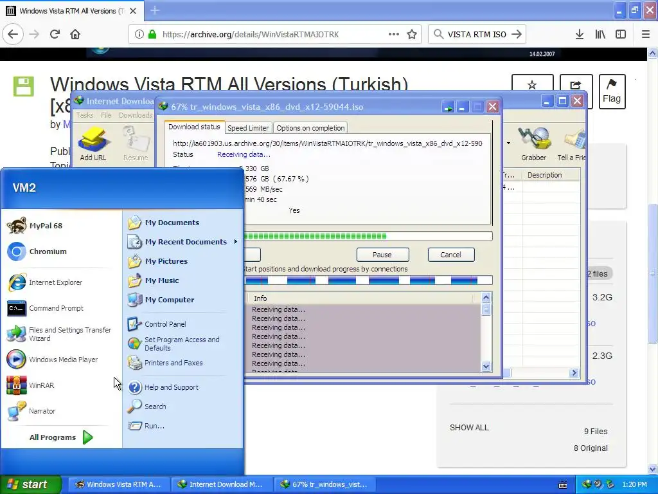The width and height of the screenshot is (658, 494).
Task: Click IDM tray icon in system tray
Action: (x=587, y=484)
